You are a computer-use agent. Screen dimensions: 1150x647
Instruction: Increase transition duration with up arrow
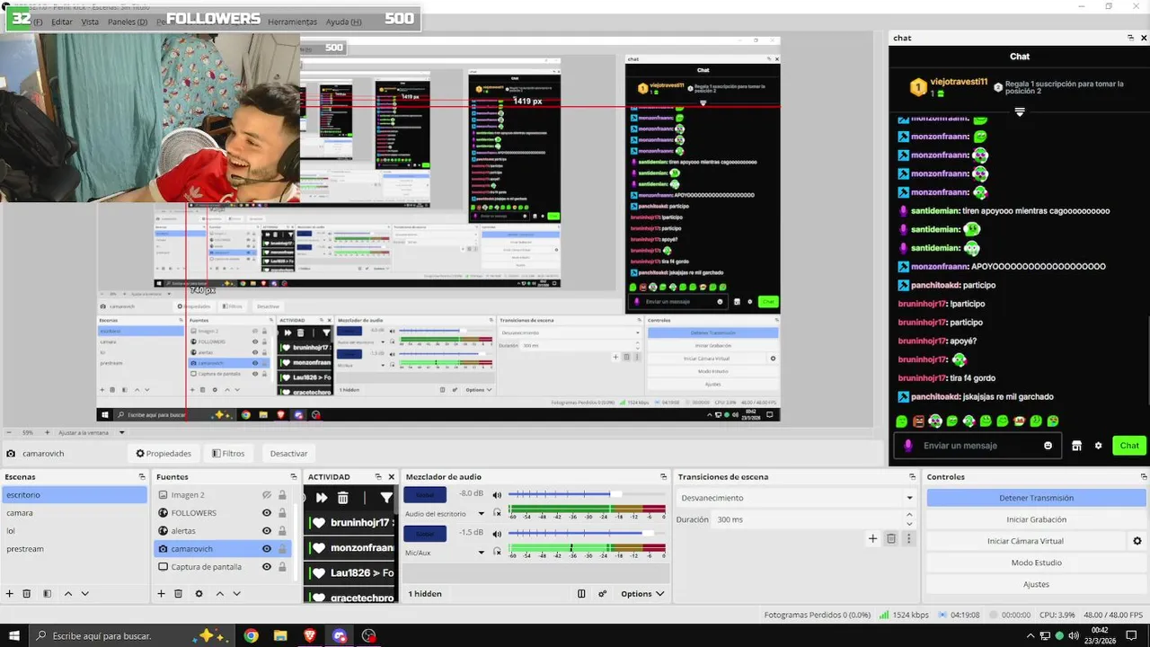(909, 515)
